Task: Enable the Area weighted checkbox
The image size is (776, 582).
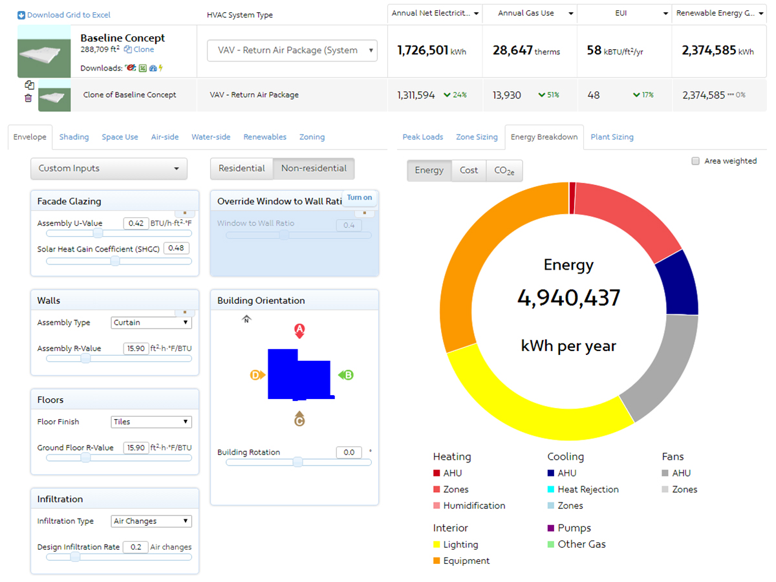Action: tap(695, 161)
